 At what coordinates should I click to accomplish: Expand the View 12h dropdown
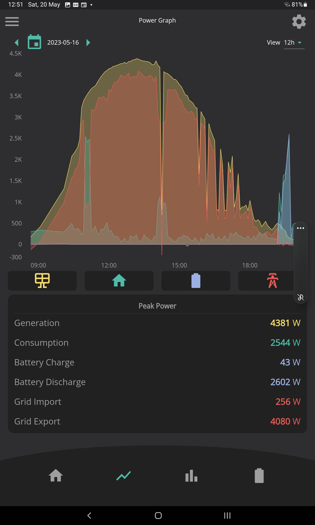click(x=294, y=43)
